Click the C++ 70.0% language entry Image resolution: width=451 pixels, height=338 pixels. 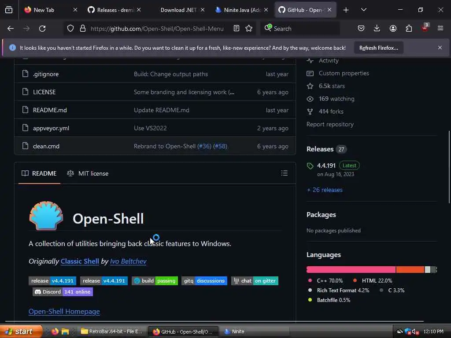(x=325, y=280)
